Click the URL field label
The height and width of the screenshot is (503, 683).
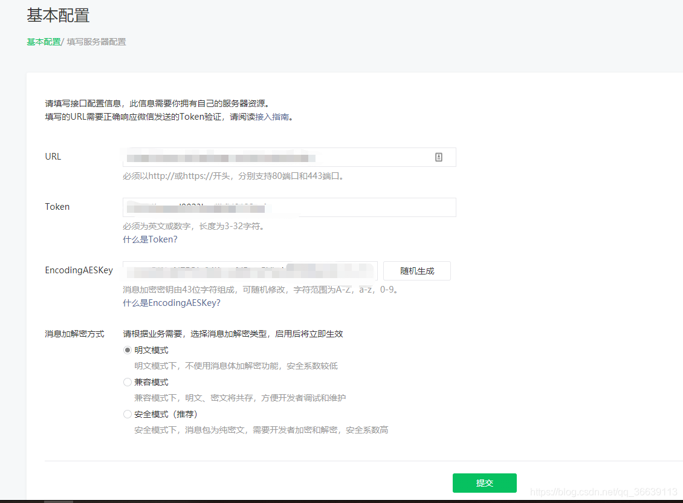pyautogui.click(x=53, y=156)
